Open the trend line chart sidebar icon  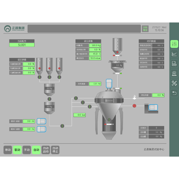[174, 54]
